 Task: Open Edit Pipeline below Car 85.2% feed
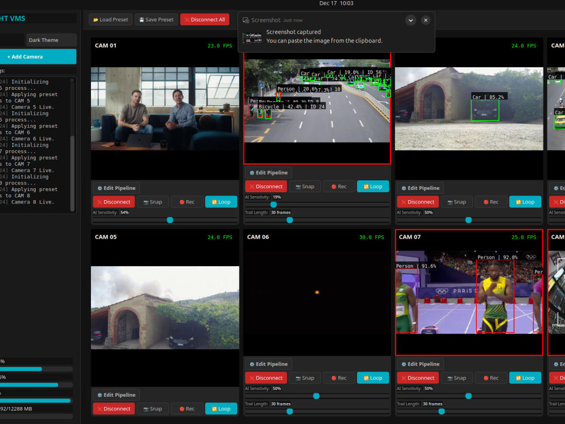(x=420, y=188)
